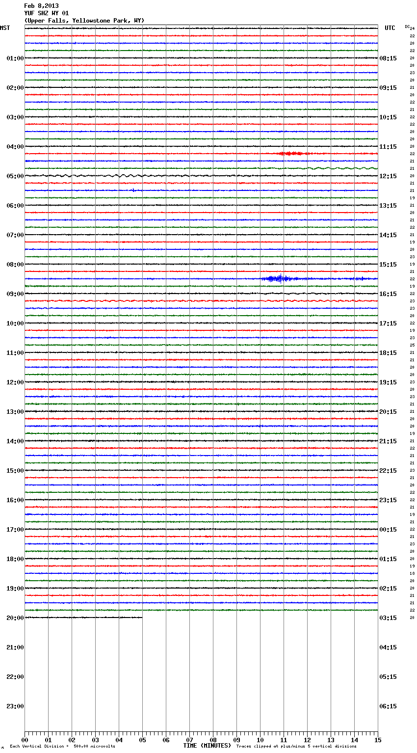Select MST time label '12:00'

click(x=15, y=382)
